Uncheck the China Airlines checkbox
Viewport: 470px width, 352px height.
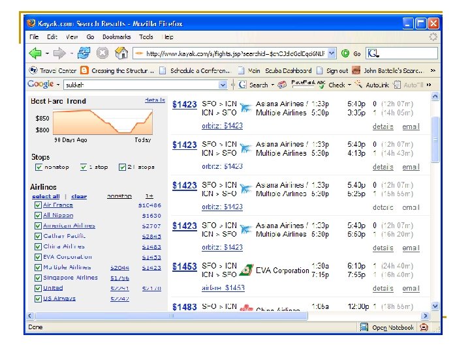click(38, 246)
